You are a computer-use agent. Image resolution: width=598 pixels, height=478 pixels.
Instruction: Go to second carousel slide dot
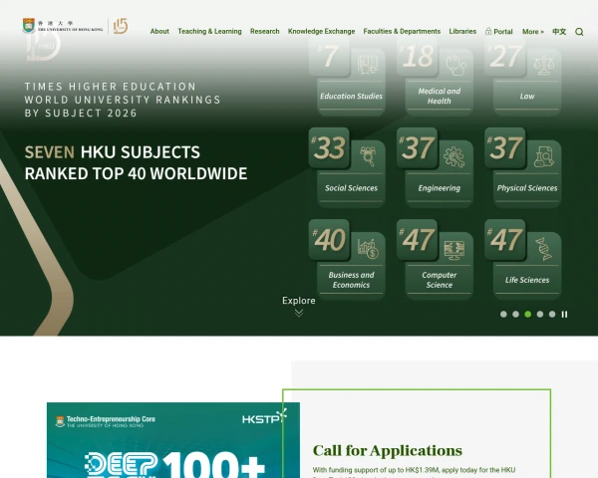[x=515, y=314]
